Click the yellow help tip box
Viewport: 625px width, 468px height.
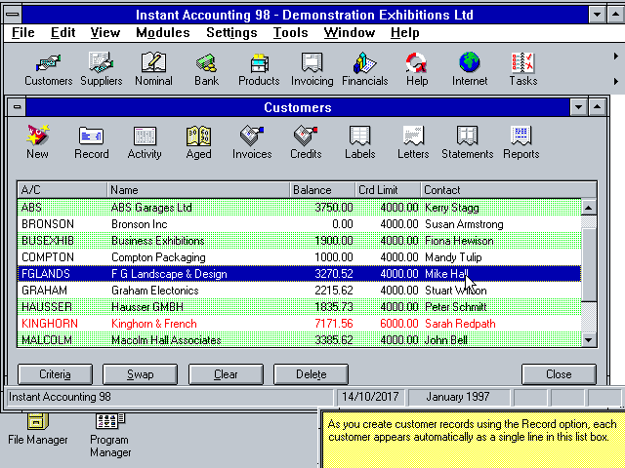473,438
